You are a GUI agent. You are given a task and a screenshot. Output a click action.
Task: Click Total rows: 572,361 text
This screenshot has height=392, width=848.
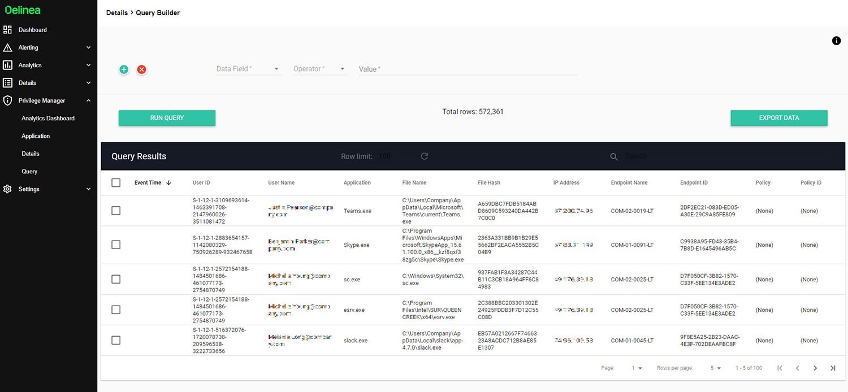473,112
